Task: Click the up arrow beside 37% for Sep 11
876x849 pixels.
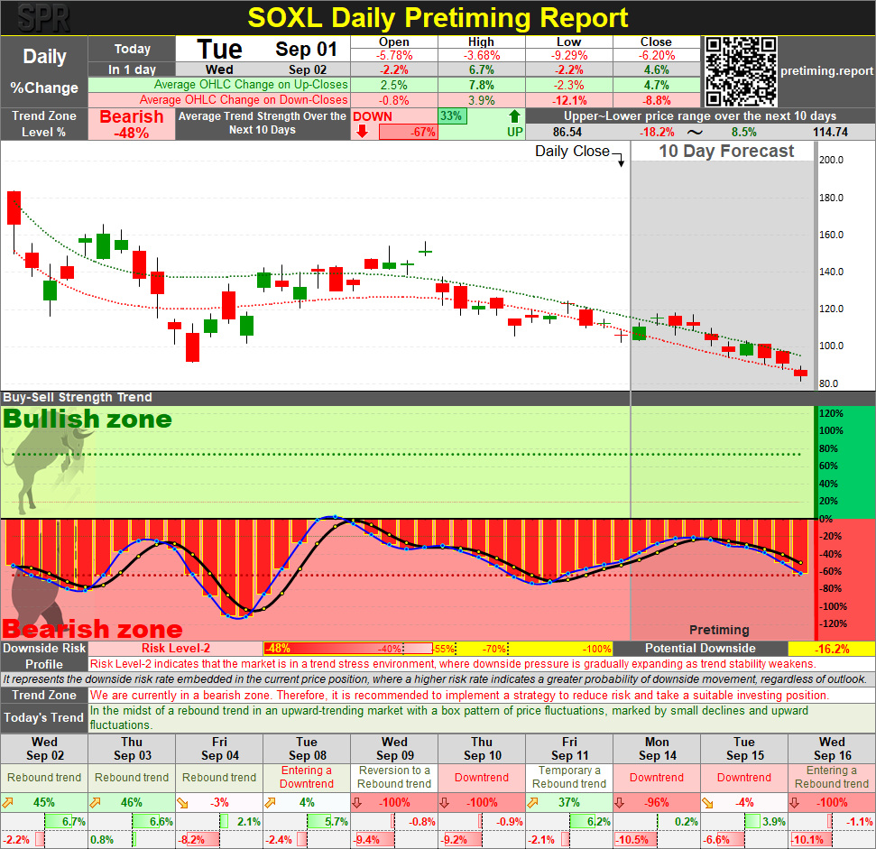Action: 532,803
